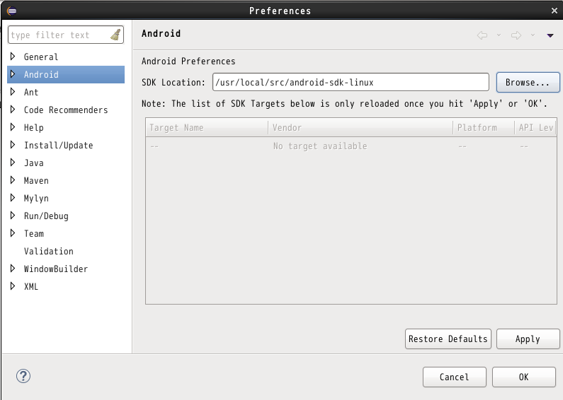Image resolution: width=563 pixels, height=400 pixels.
Task: Open the forward history dropdown arrow
Action: (x=533, y=35)
